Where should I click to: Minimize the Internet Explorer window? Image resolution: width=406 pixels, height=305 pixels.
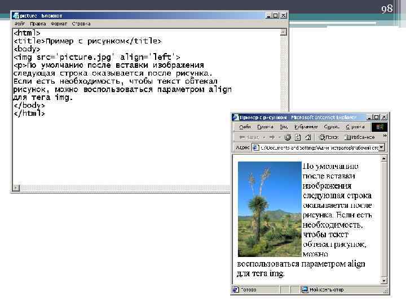(x=370, y=117)
